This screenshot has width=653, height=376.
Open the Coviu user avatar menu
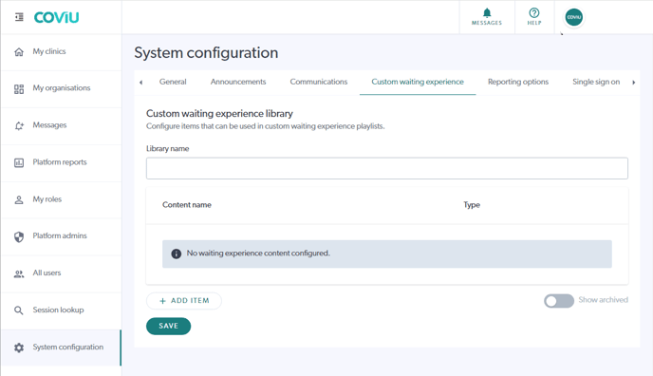pyautogui.click(x=574, y=17)
